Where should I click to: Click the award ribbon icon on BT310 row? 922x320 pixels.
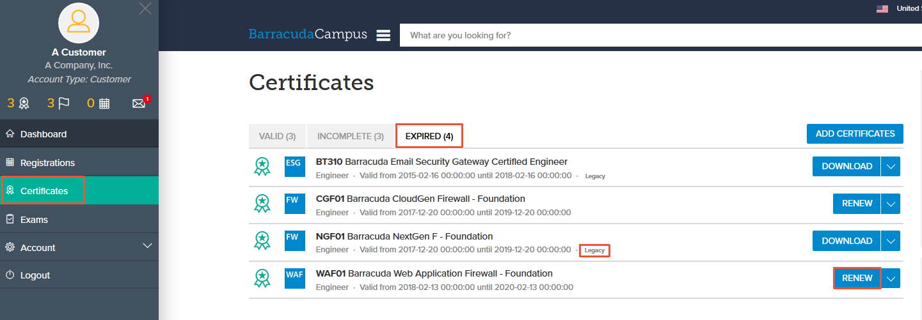point(262,167)
